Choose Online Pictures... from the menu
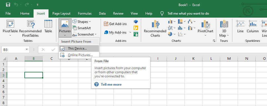The height and width of the screenshot is (106, 267). 79,55
